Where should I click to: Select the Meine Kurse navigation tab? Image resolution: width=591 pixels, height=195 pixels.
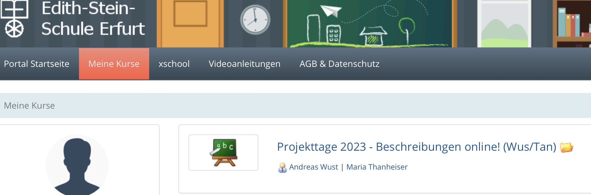coord(114,64)
